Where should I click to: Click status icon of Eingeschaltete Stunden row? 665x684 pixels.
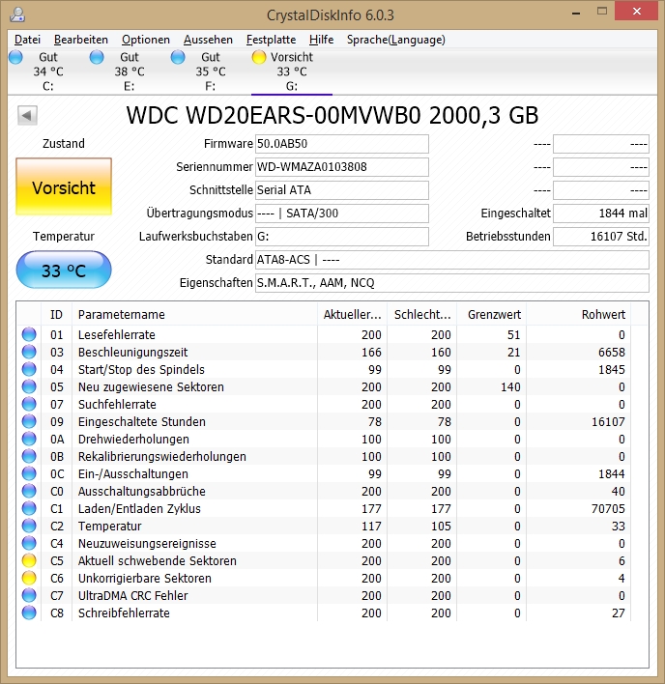tap(29, 421)
